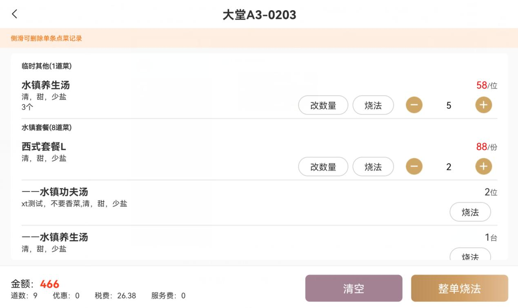Select the 西式套餐L dish name

coord(44,147)
